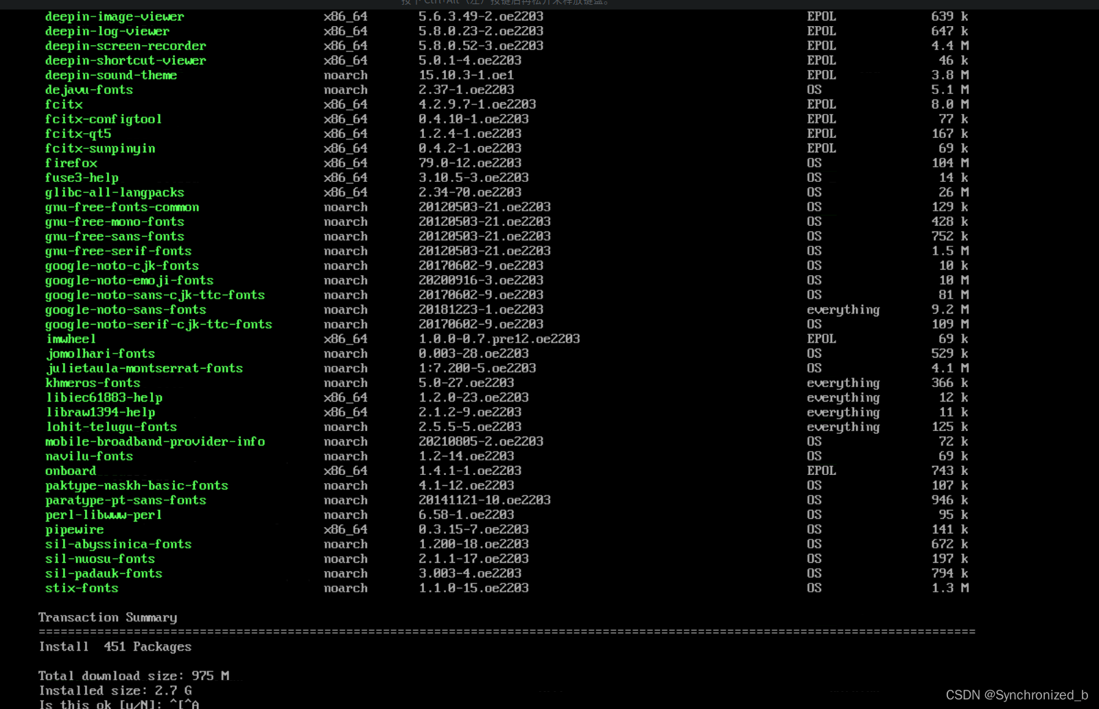Viewport: 1099px width, 709px height.
Task: Click the Transaction Summary heading
Action: click(108, 618)
